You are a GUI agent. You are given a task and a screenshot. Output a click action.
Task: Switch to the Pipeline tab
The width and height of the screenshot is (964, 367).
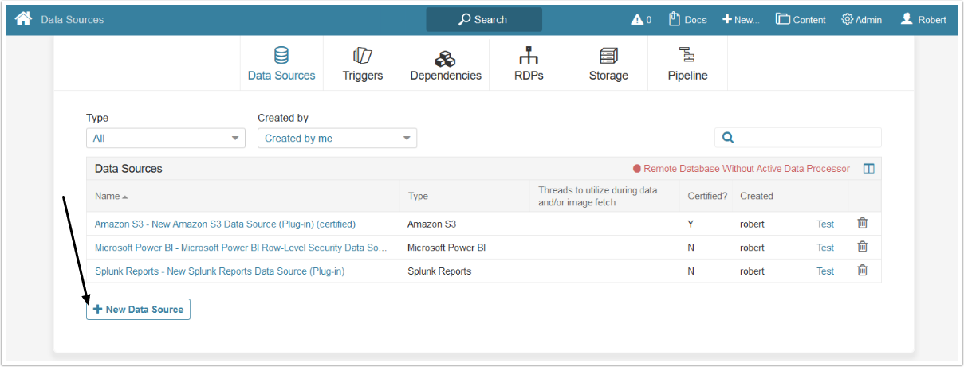687,64
